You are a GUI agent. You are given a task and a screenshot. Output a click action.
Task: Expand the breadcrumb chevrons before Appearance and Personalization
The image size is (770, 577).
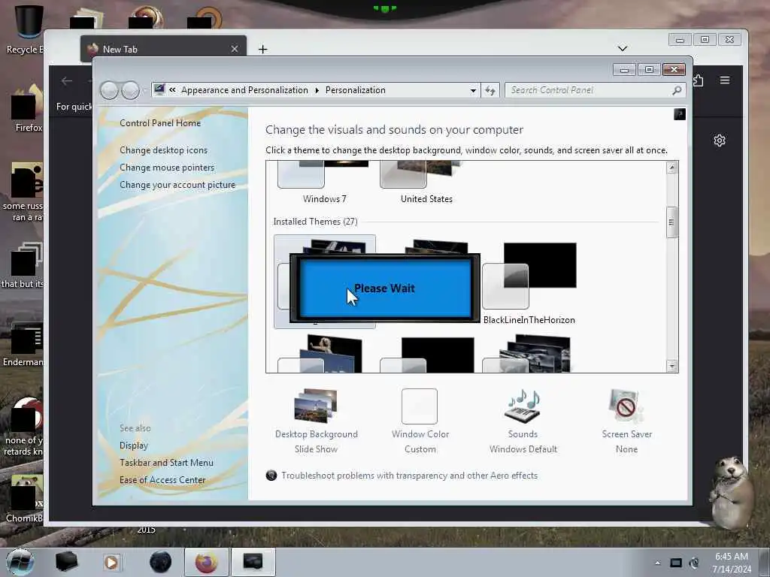(172, 90)
